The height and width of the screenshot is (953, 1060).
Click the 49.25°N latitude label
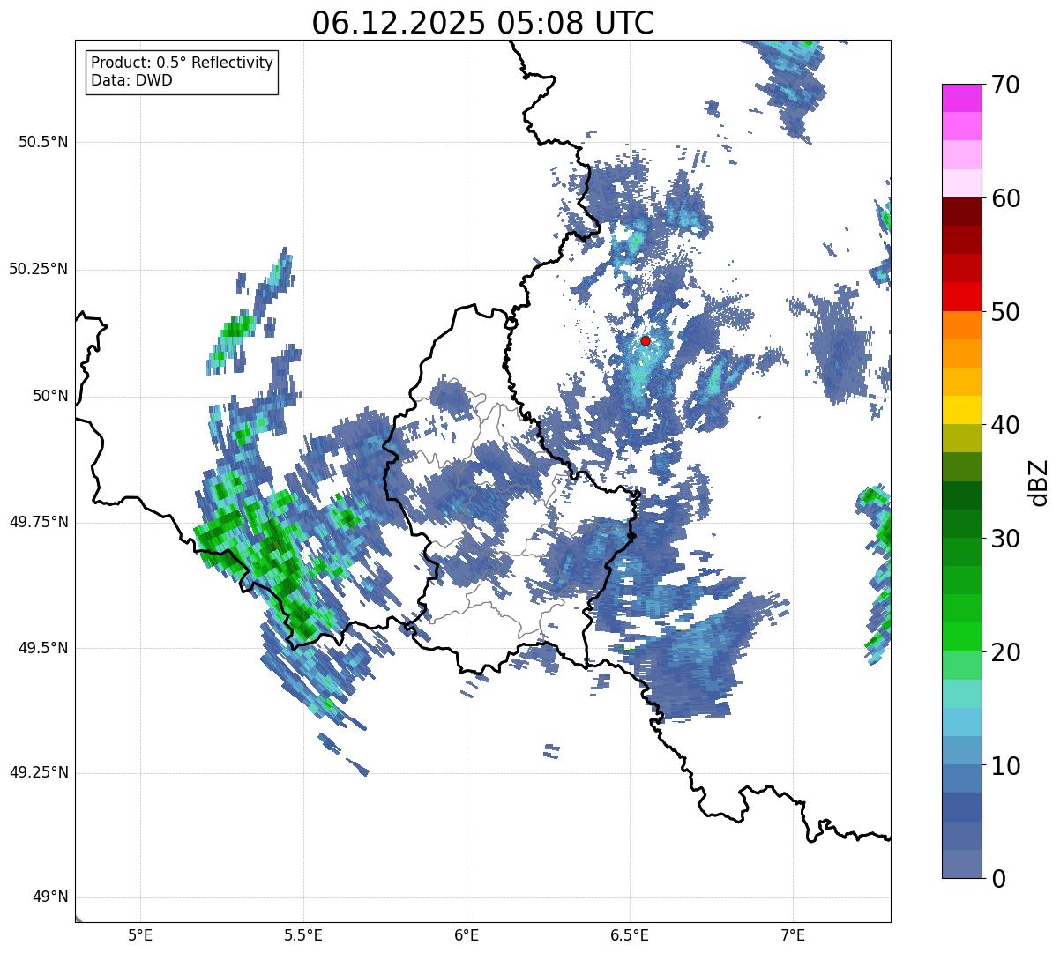38,772
